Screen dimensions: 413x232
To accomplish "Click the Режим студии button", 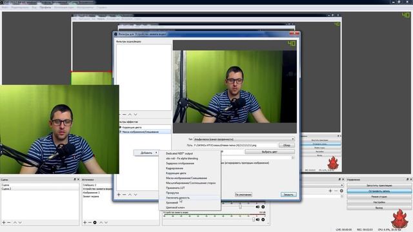I will (x=379, y=197).
